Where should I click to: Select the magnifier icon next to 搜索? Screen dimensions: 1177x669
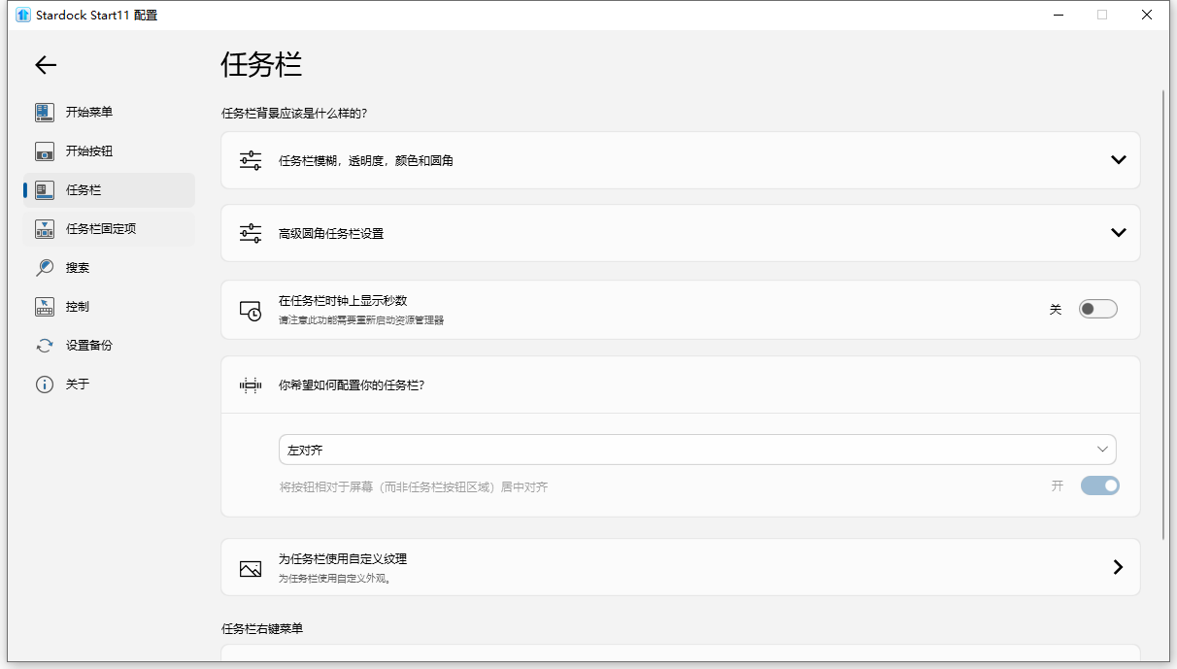click(44, 267)
